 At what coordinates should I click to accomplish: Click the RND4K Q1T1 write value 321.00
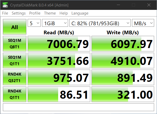pos(123,94)
